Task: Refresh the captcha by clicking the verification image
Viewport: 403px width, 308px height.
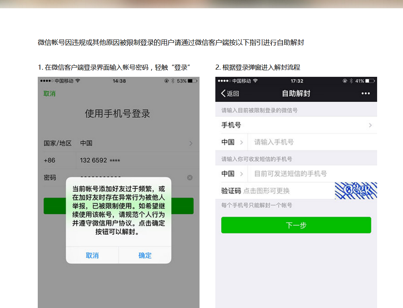Action: 354,191
